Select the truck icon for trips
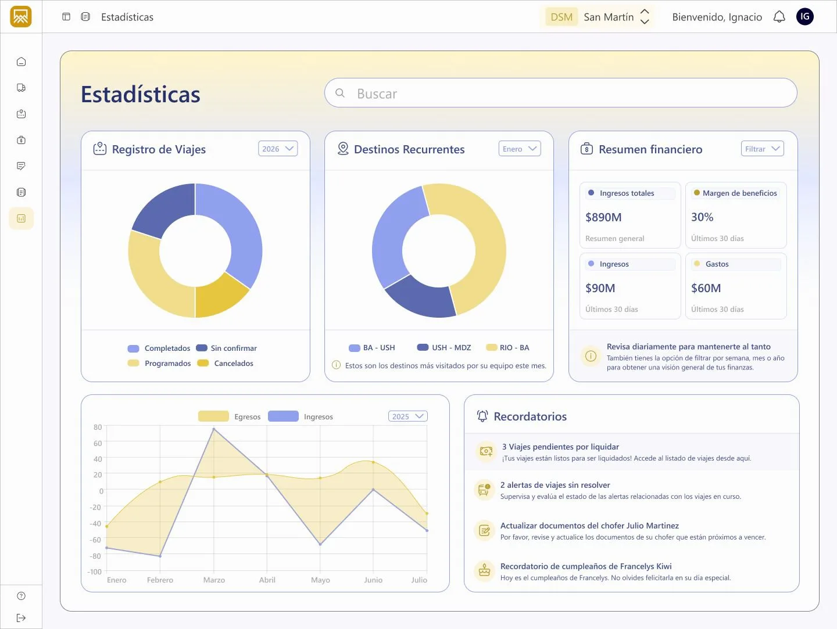The width and height of the screenshot is (837, 629). coord(21,87)
